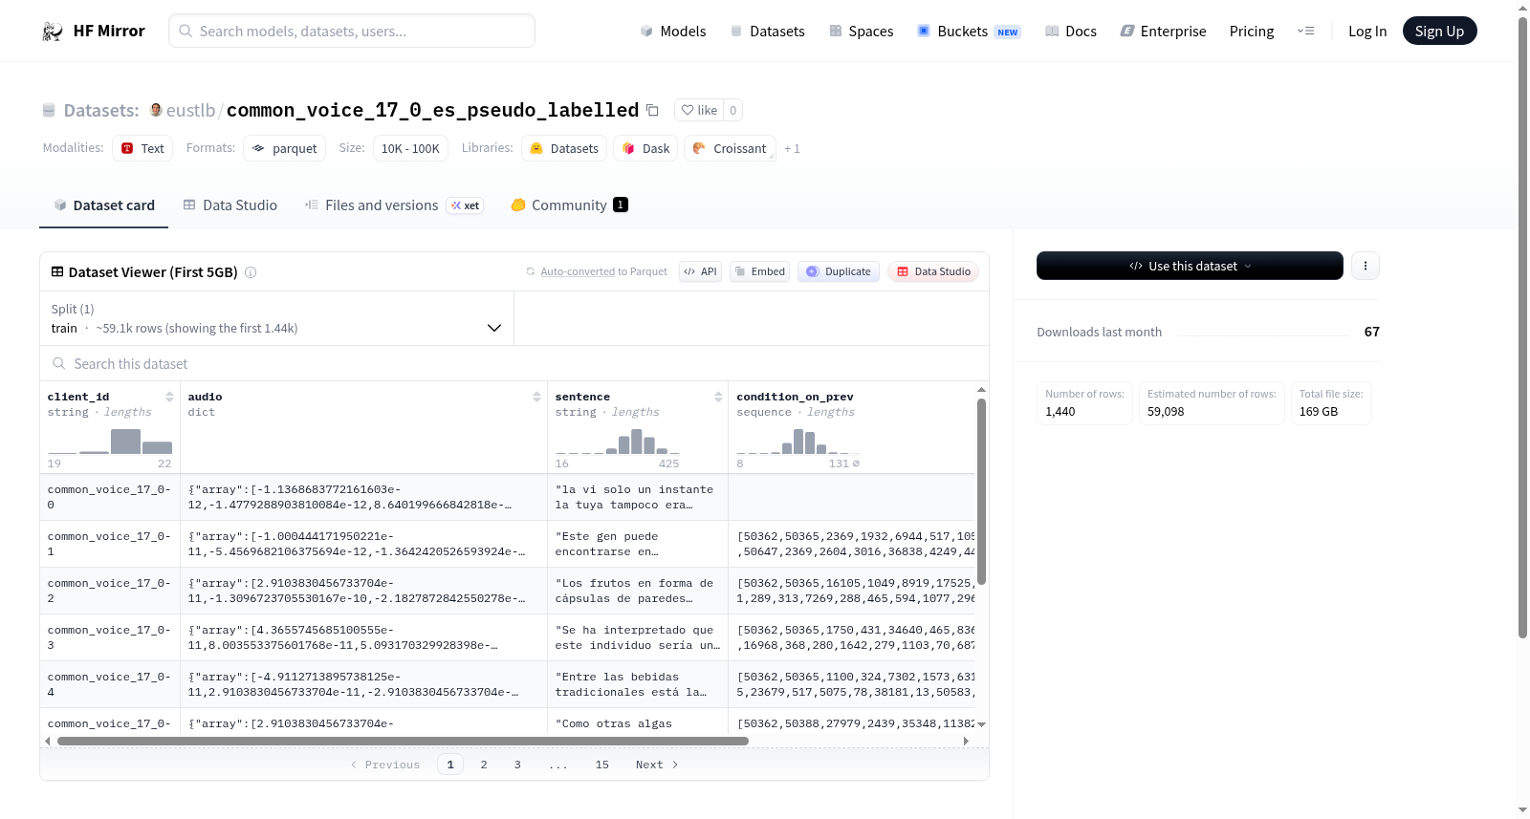Screen dimensions: 1530x819
Task: Sort the audio column with its arrows
Action: click(x=536, y=397)
